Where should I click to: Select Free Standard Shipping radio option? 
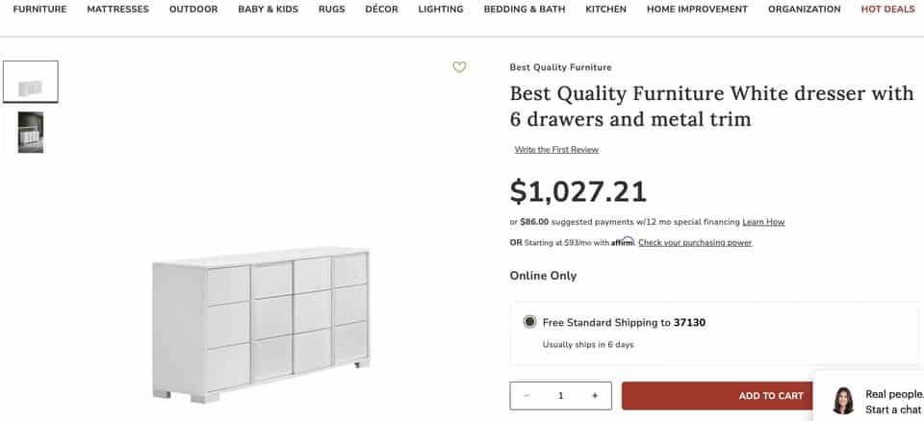point(529,323)
